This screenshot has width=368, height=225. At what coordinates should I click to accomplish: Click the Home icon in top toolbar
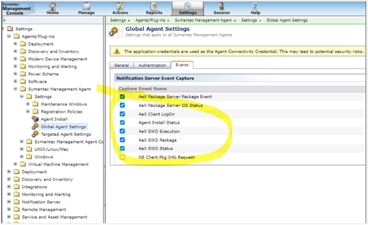pos(52,6)
